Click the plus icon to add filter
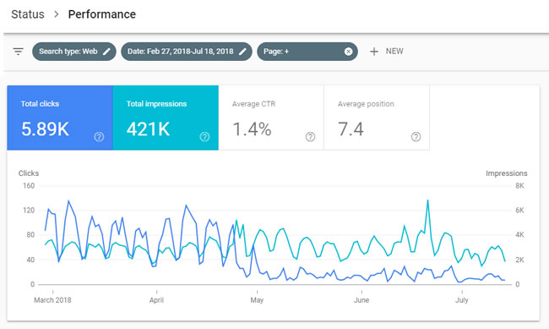The image size is (549, 329). click(374, 52)
